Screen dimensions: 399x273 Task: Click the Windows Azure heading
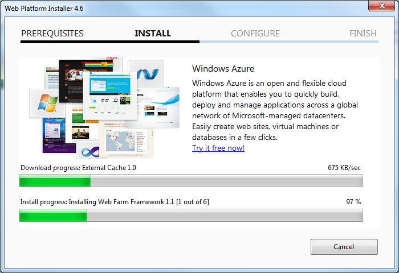coord(223,69)
